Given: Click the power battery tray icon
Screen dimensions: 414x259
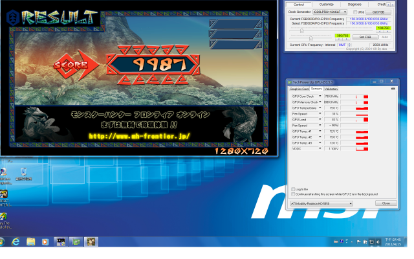Looking at the screenshot, I should [365, 242].
